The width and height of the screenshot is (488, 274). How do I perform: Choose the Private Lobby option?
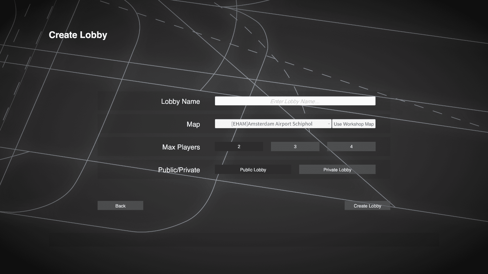tap(337, 170)
